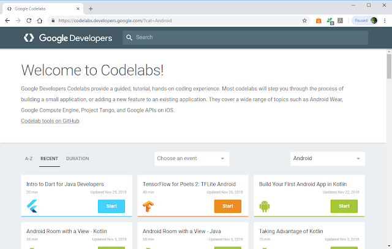Click the Google Developers logo

[68, 38]
